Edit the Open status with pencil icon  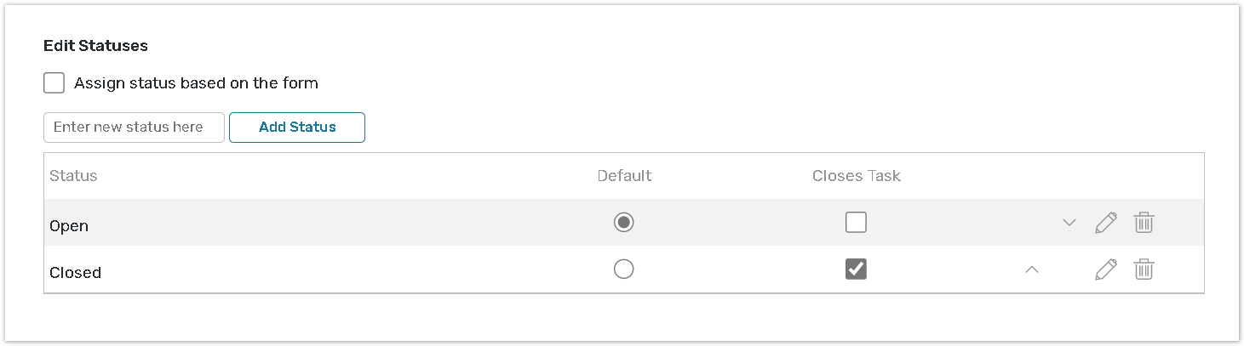point(1105,224)
